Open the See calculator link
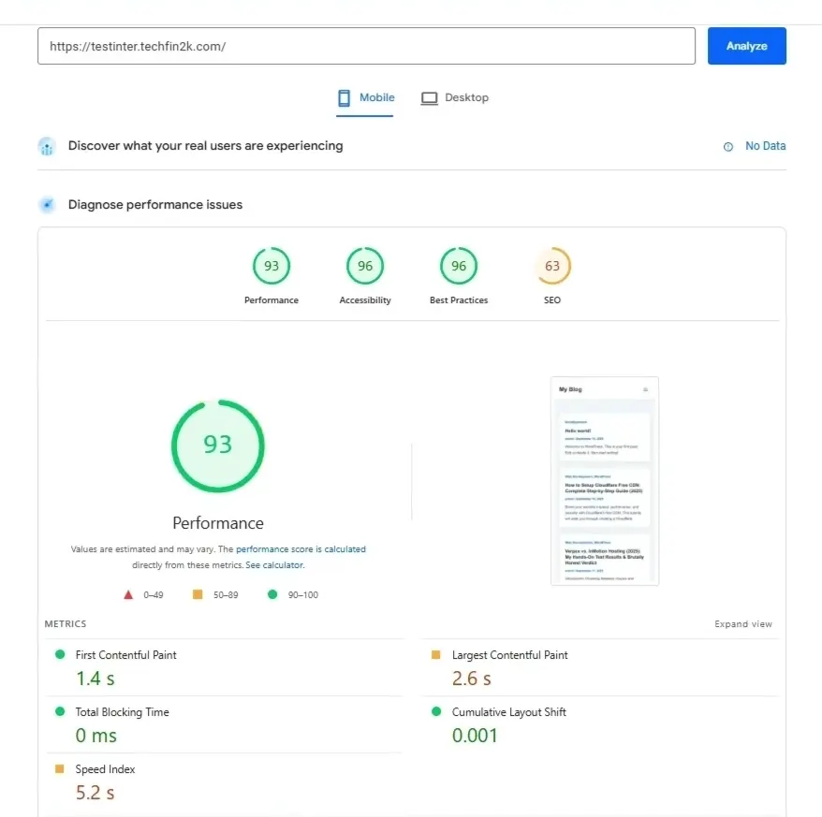This screenshot has width=822, height=817. click(274, 565)
